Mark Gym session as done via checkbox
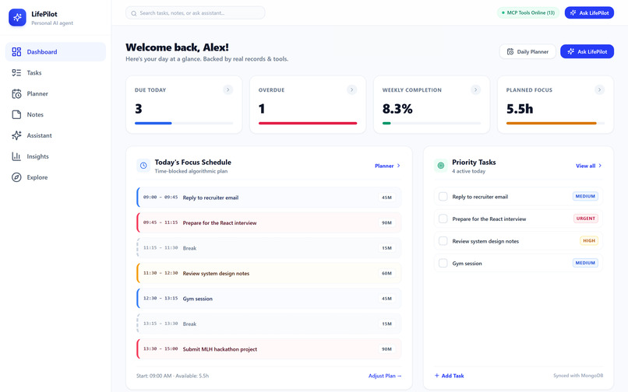 click(x=443, y=263)
